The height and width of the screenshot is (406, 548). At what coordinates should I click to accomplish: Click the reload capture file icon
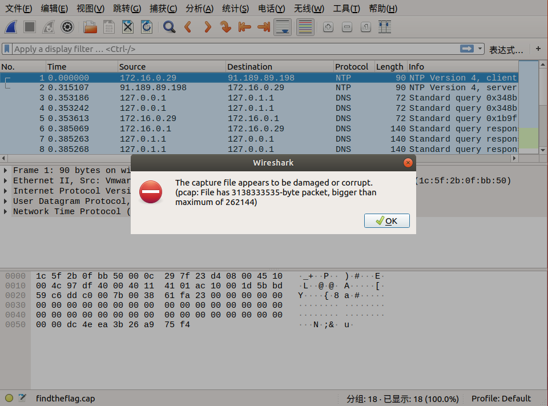point(146,27)
